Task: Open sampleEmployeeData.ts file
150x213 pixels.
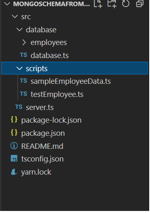Action: pyautogui.click(x=71, y=81)
